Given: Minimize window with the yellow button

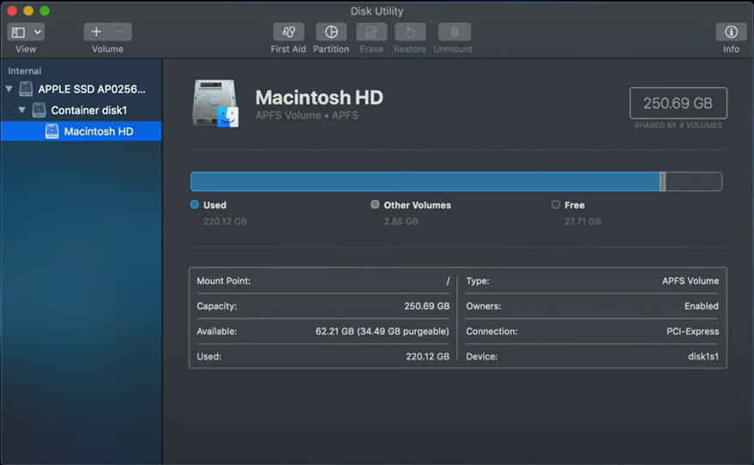Looking at the screenshot, I should (28, 10).
